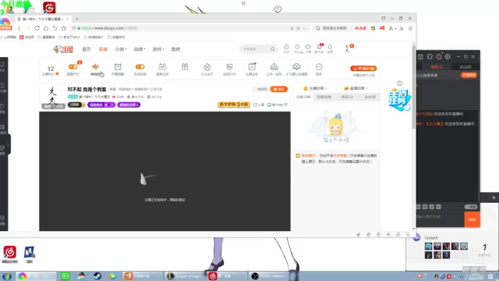499x281 pixels.
Task: Collapse the floating streamer weekly task badge
Action: pyautogui.click(x=400, y=84)
